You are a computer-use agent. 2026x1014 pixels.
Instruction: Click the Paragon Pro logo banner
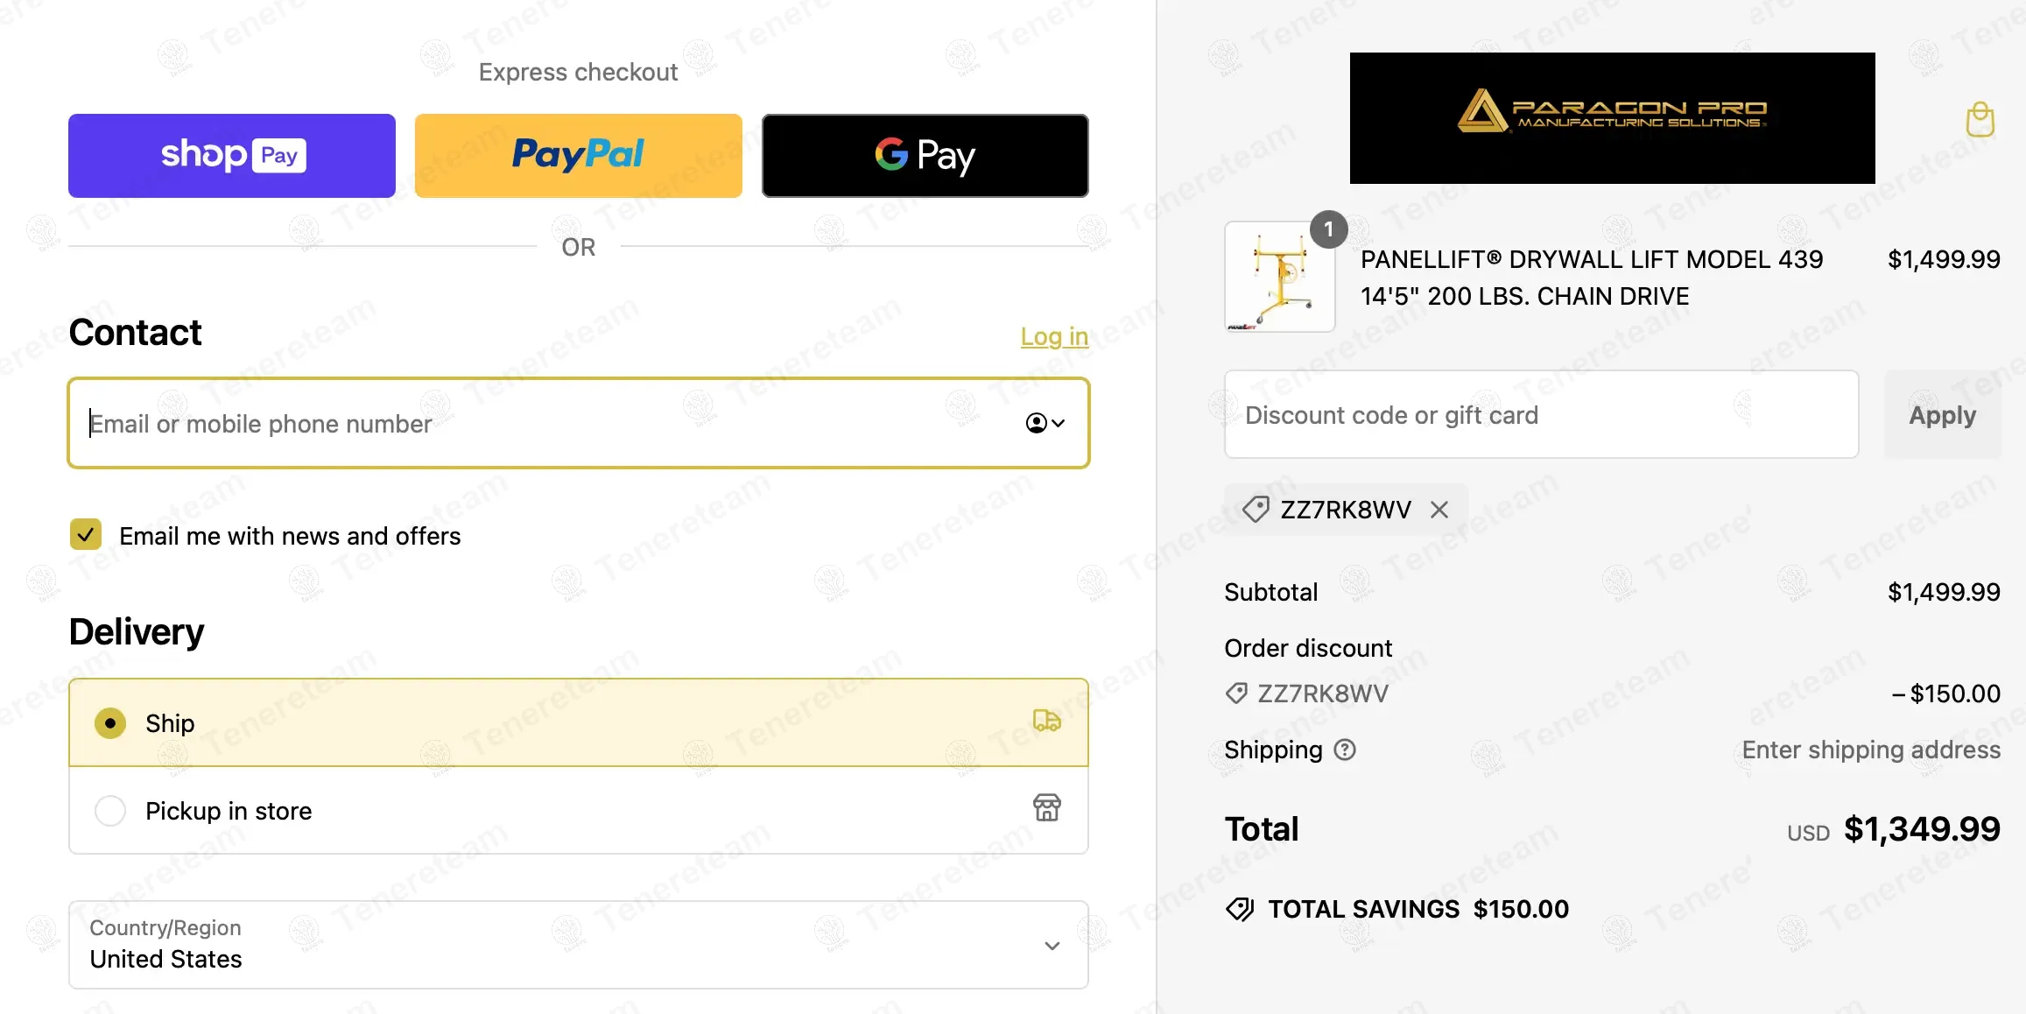point(1612,118)
